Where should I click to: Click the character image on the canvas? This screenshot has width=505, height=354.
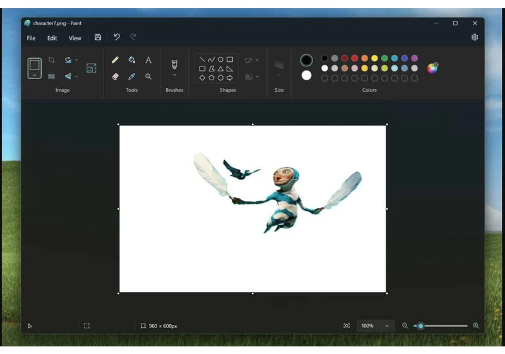(x=278, y=192)
